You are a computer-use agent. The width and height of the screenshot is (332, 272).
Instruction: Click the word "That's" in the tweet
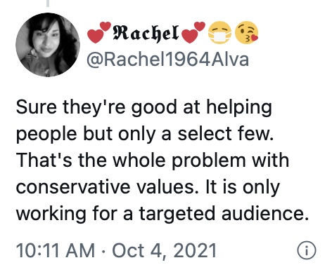click(44, 161)
